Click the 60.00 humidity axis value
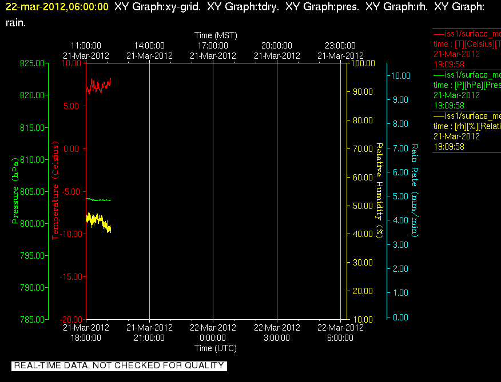501x382 pixels. pyautogui.click(x=363, y=177)
